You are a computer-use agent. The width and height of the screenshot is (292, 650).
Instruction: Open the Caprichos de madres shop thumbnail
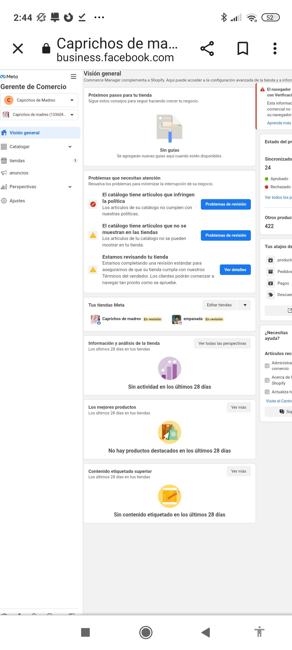95,319
